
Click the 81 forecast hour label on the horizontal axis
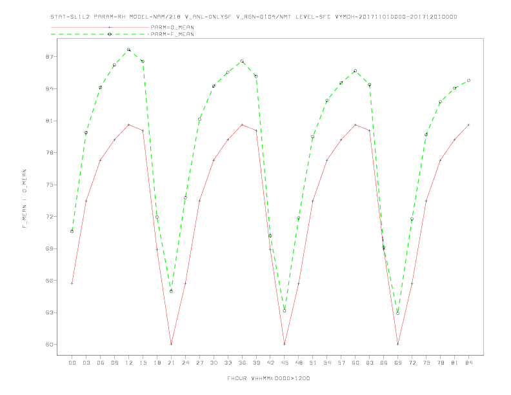coord(455,363)
